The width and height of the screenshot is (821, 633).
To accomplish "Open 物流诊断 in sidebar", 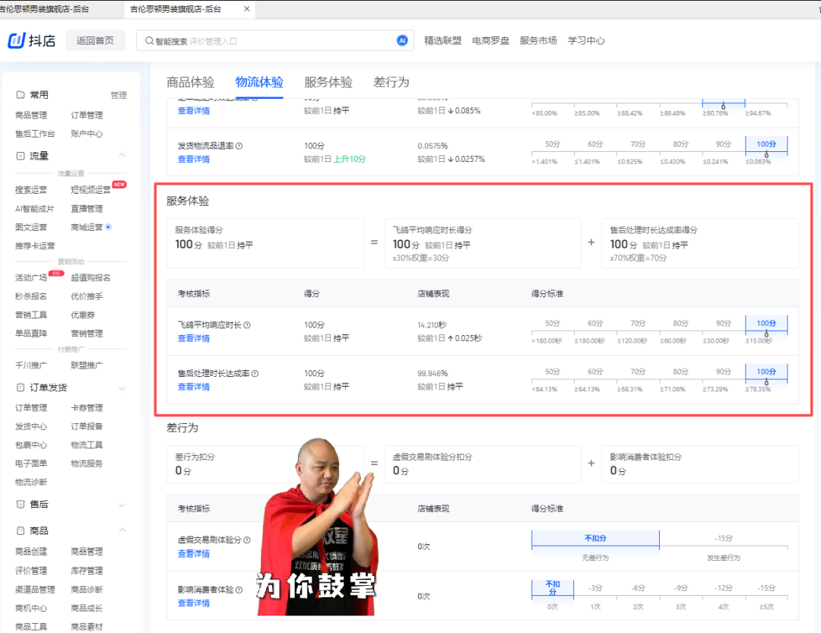I will (31, 483).
